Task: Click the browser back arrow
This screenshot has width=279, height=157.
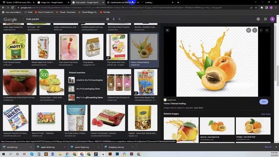Action: coord(3,8)
